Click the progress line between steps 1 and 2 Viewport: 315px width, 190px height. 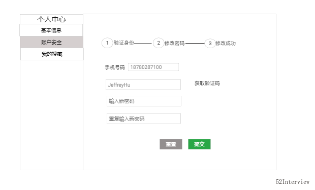click(143, 44)
